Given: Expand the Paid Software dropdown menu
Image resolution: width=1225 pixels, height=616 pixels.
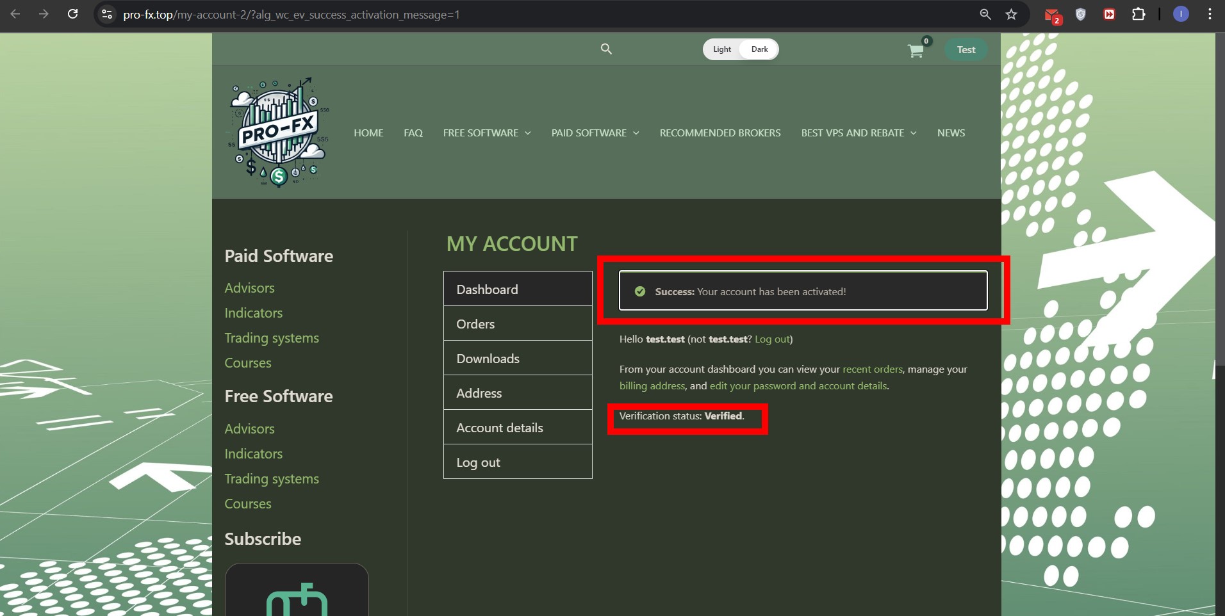Looking at the screenshot, I should click(x=595, y=133).
